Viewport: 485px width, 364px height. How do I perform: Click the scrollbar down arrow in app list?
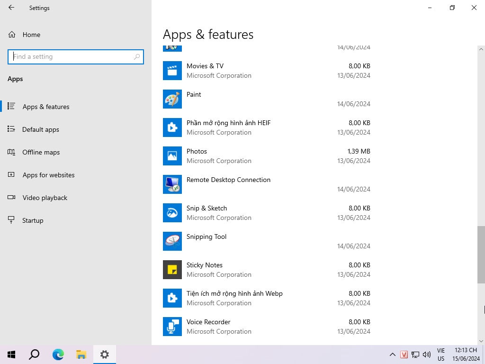pyautogui.click(x=481, y=341)
